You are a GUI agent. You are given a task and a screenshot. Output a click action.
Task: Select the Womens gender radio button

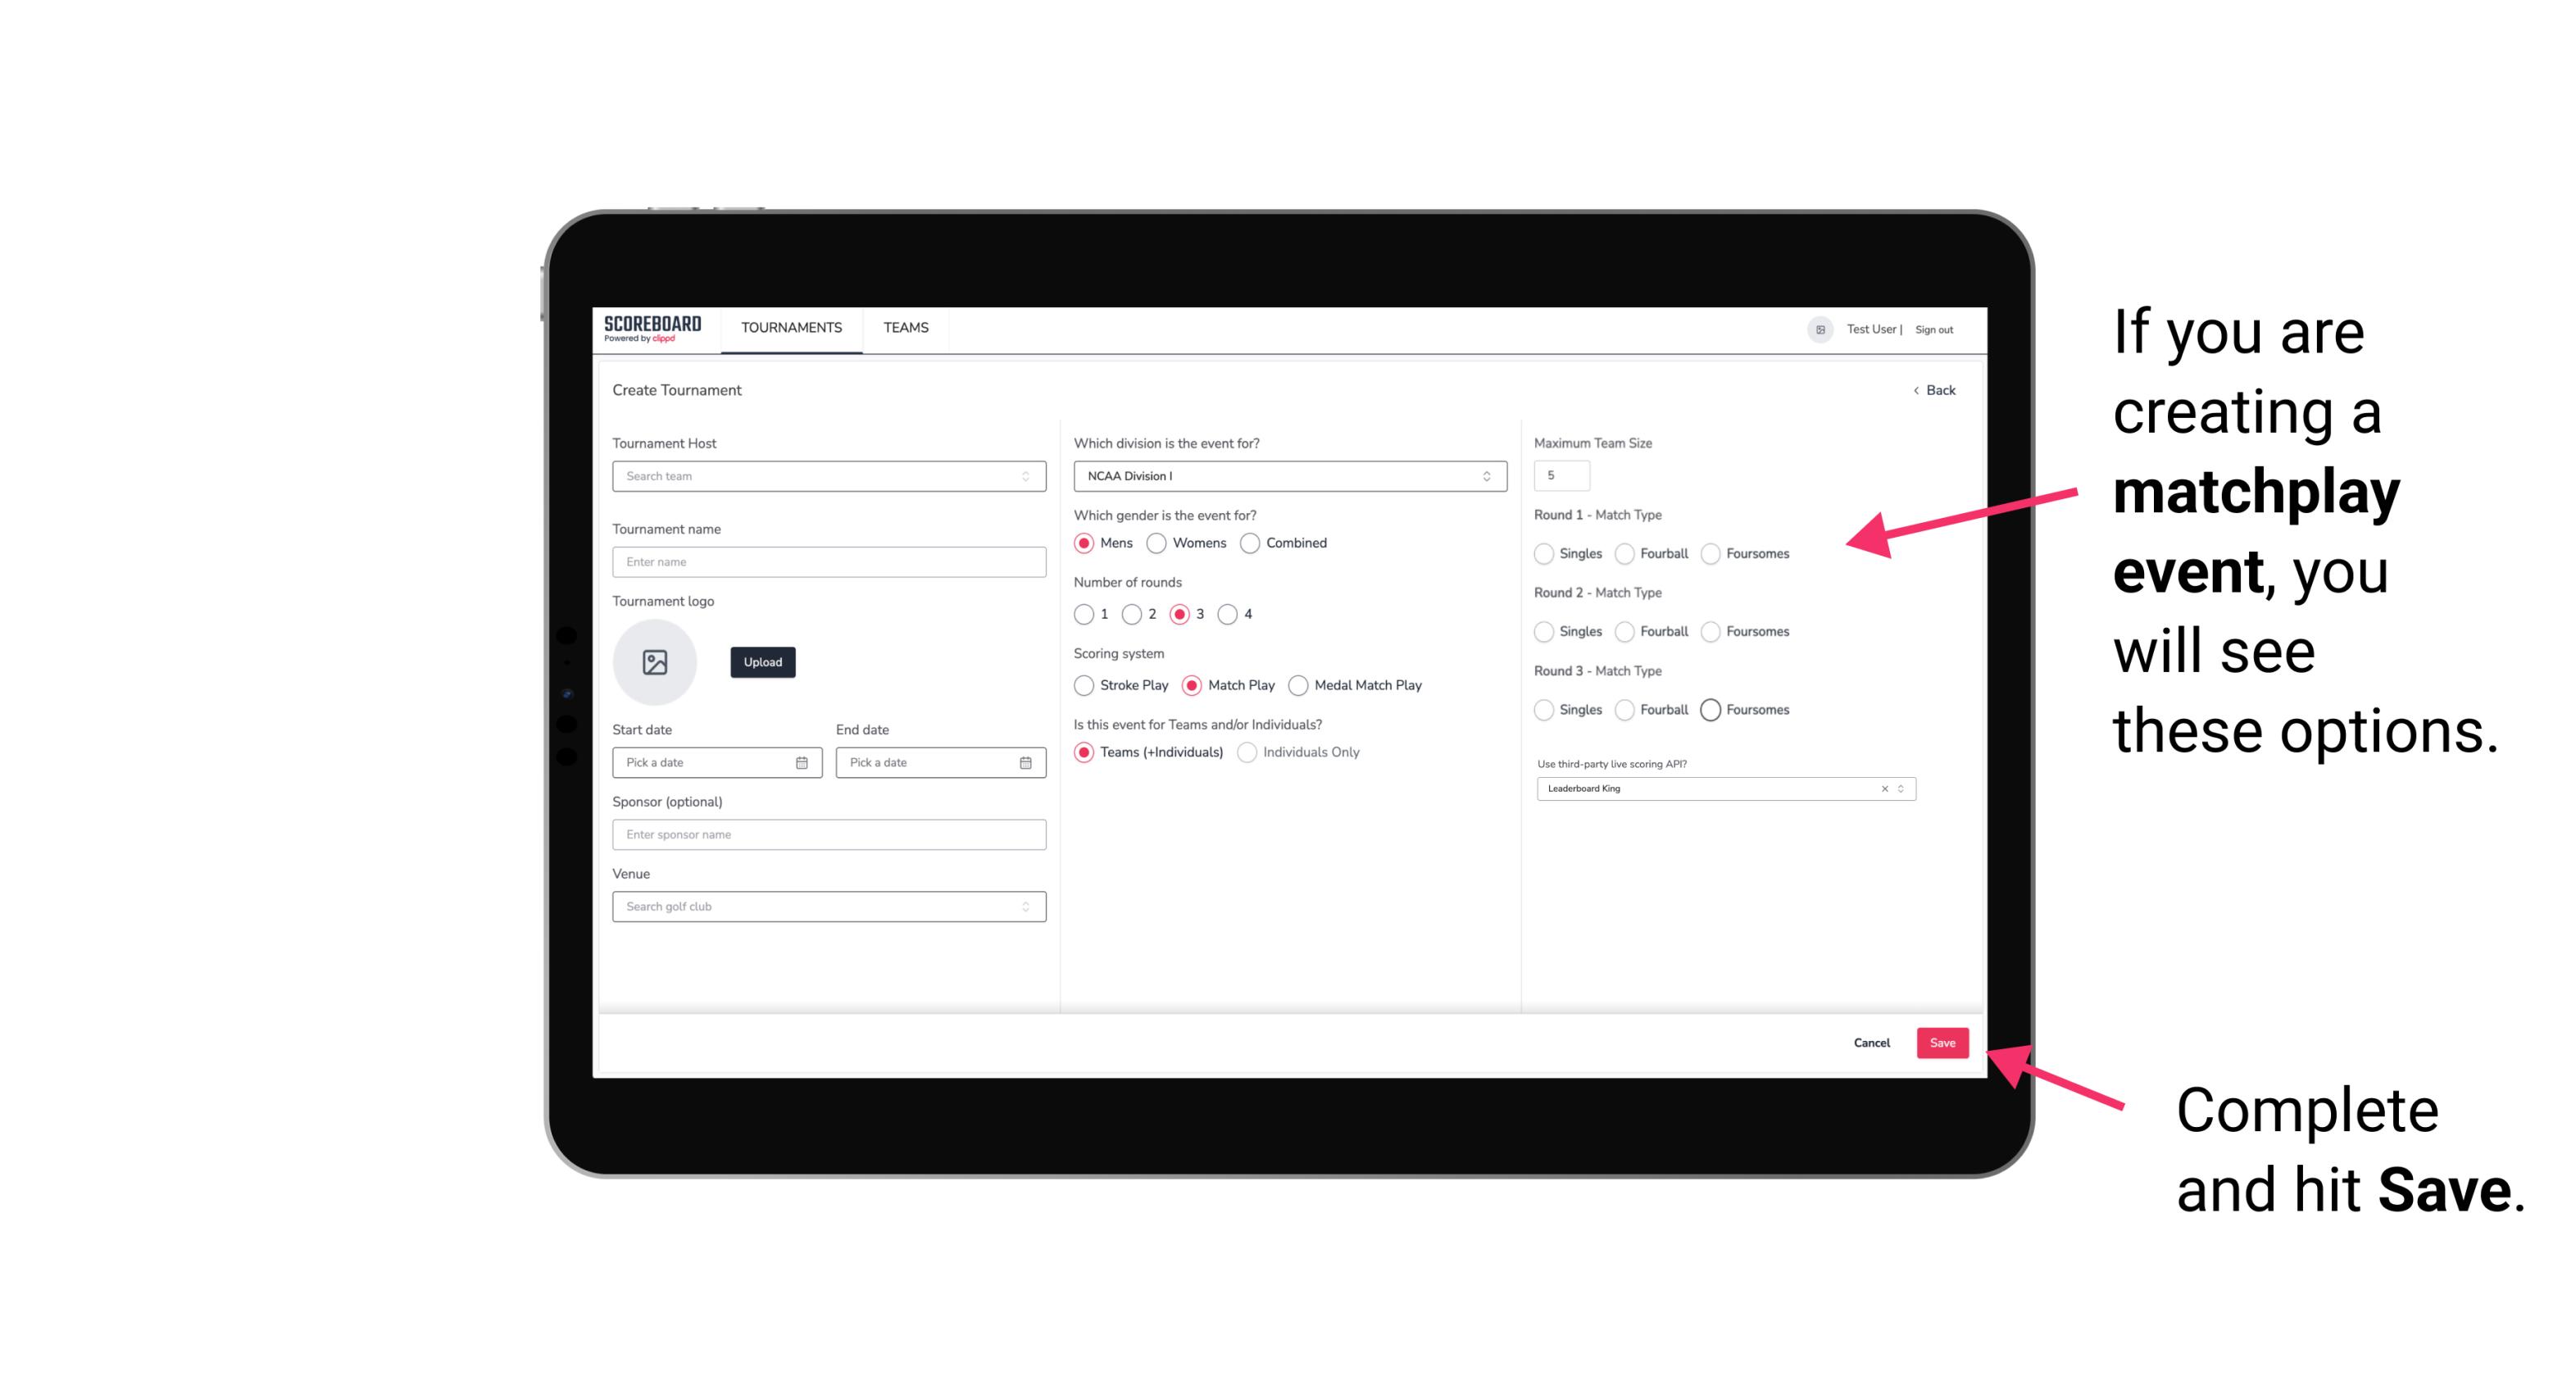pyautogui.click(x=1158, y=543)
